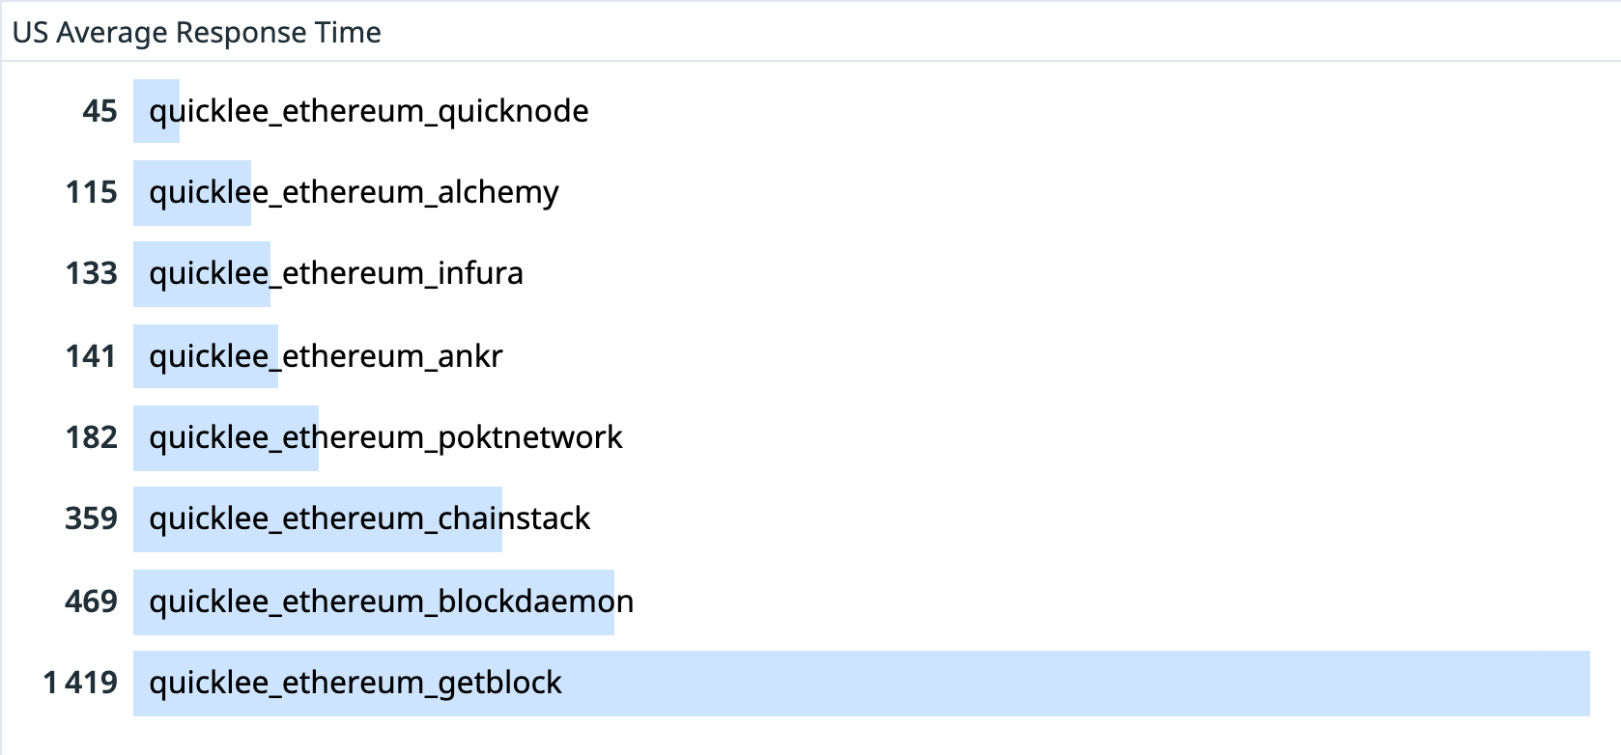Image resolution: width=1621 pixels, height=755 pixels.
Task: Click the value 141 for ankr
Action: point(92,356)
